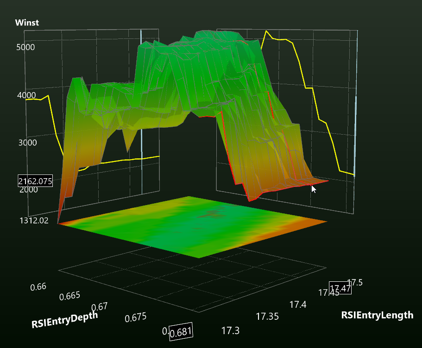Select the 5000 tick label on Winst axis

25,47
